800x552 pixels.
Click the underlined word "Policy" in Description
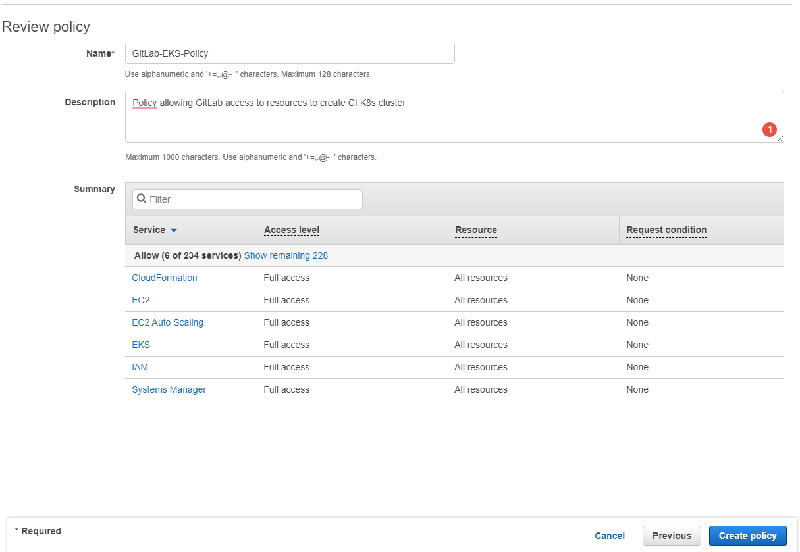pyautogui.click(x=145, y=103)
